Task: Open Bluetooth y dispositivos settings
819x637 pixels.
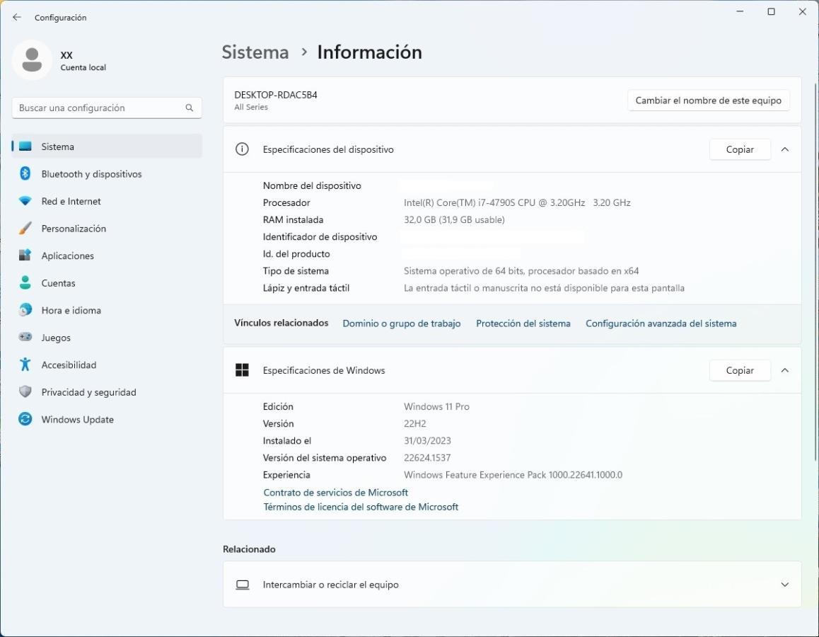Action: pos(91,174)
